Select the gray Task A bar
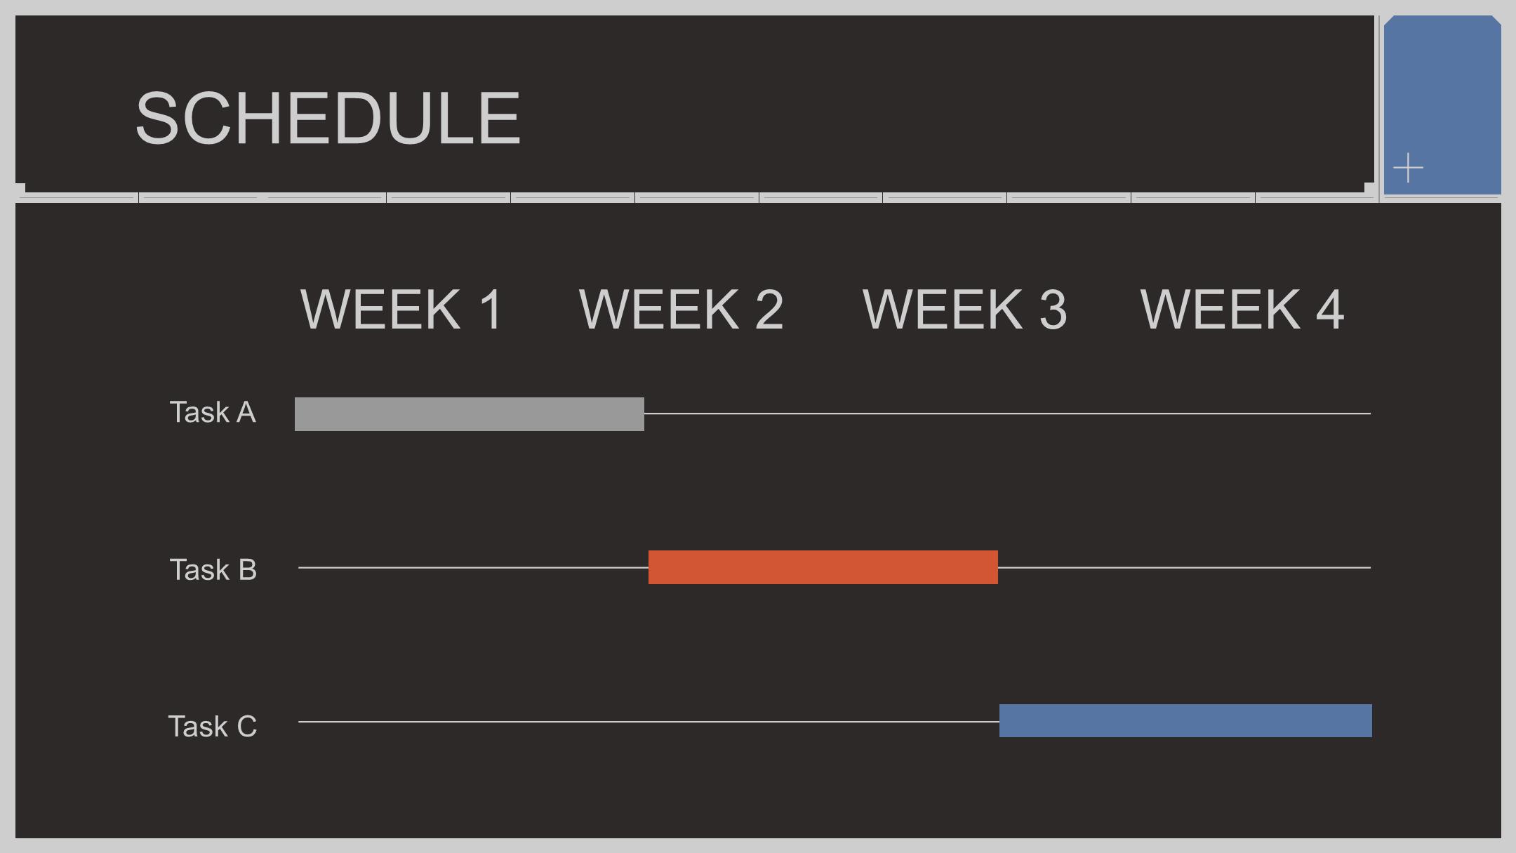This screenshot has width=1516, height=853. 470,414
